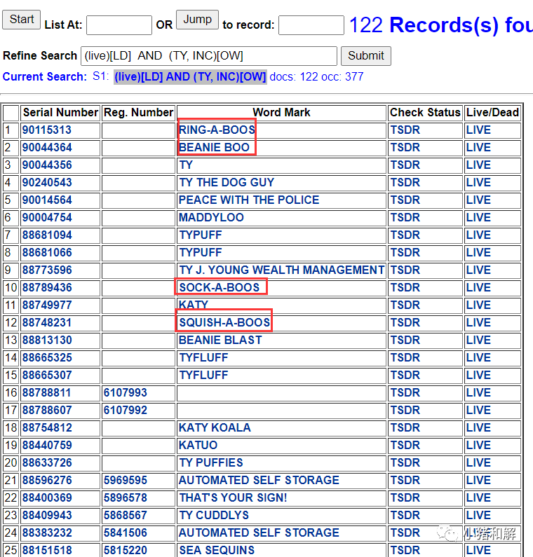Image resolution: width=533 pixels, height=557 pixels.
Task: Open serial number 88440759
Action: tap(47, 445)
